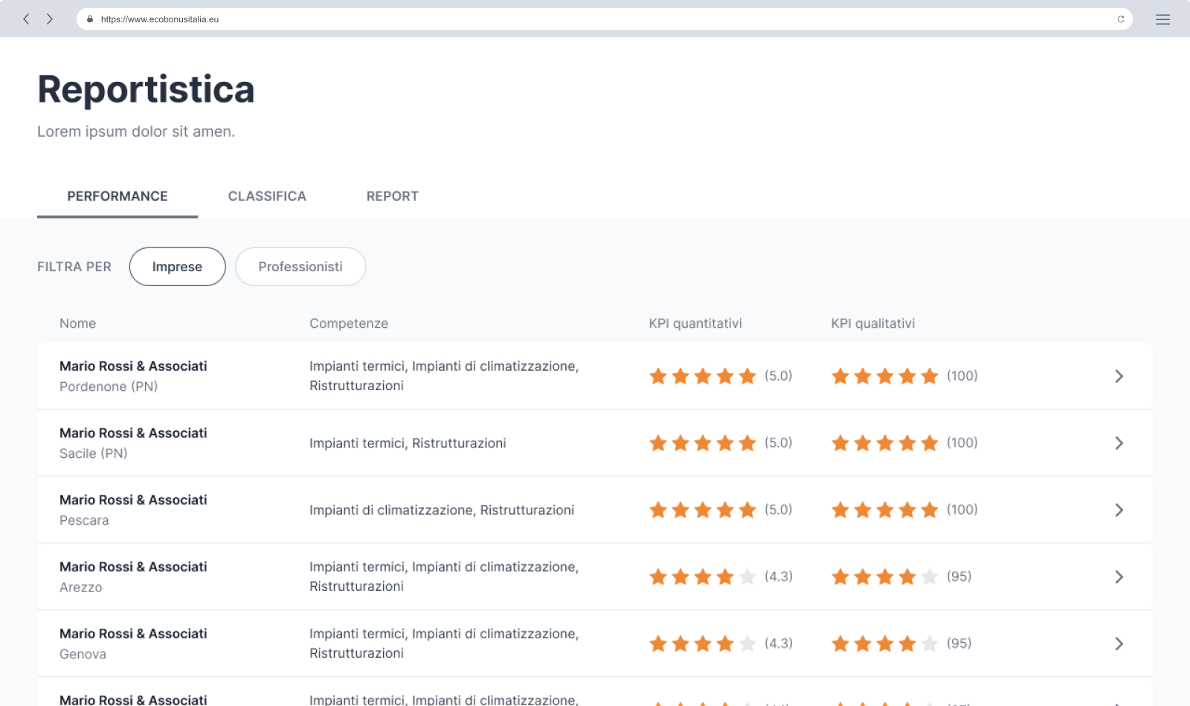This screenshot has height=706, width=1190.
Task: Click the address bar URL field
Action: pos(604,19)
